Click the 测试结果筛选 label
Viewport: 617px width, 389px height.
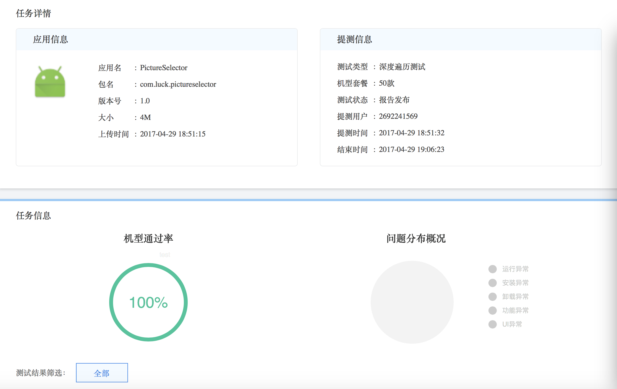coord(41,373)
